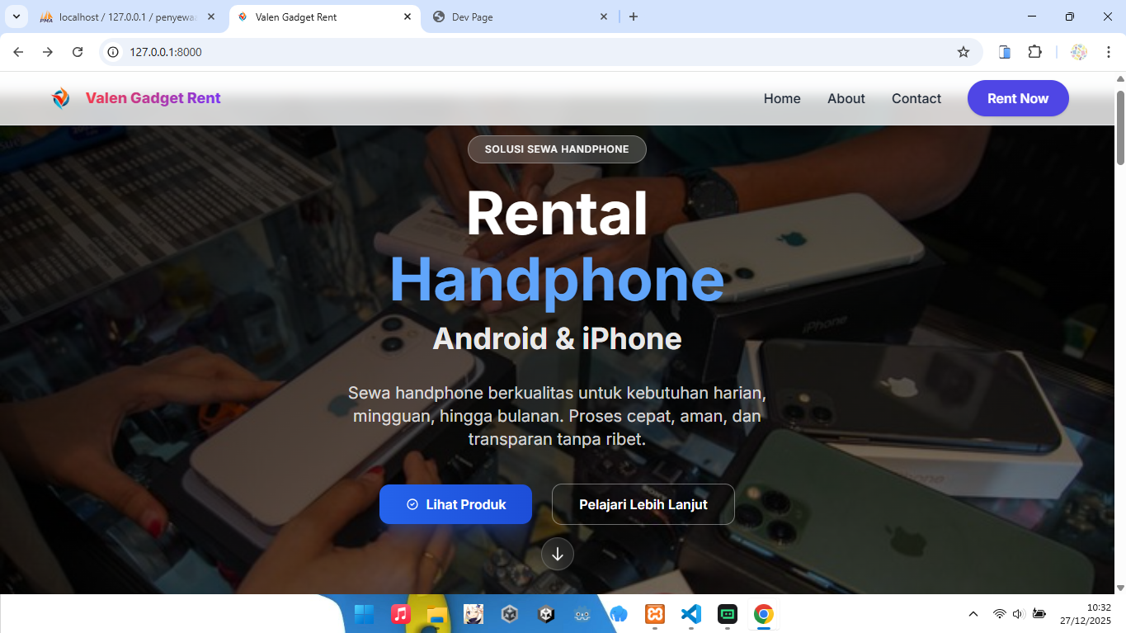Image resolution: width=1126 pixels, height=633 pixels.
Task: Open Unity Hub from the taskbar
Action: pyautogui.click(x=510, y=614)
